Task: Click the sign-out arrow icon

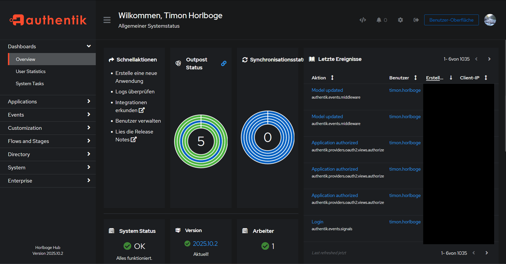Action: (416, 20)
